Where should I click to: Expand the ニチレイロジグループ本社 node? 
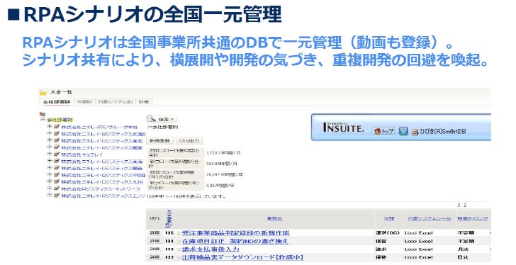(x=50, y=126)
